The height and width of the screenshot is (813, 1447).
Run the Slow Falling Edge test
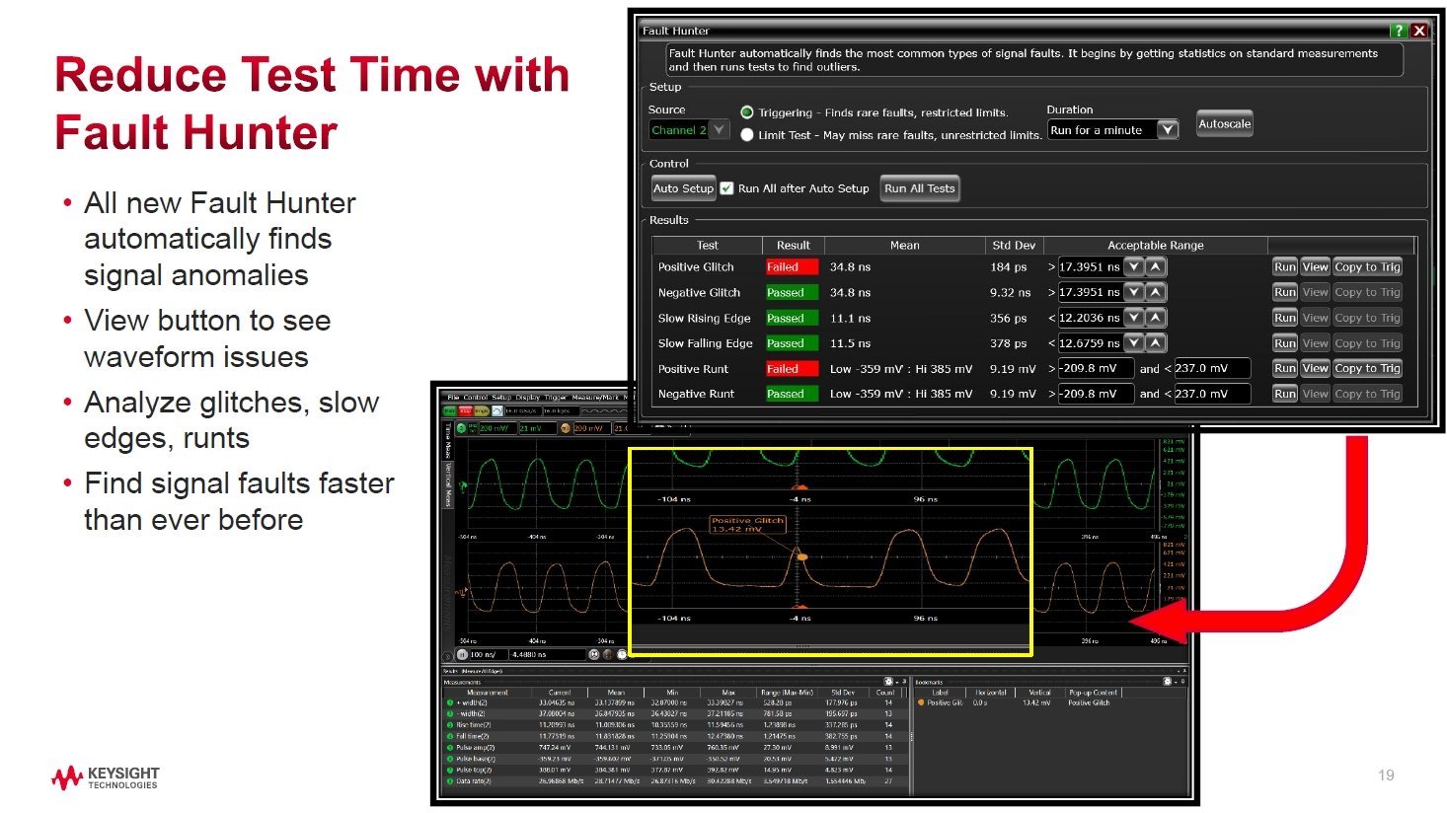pyautogui.click(x=1285, y=343)
